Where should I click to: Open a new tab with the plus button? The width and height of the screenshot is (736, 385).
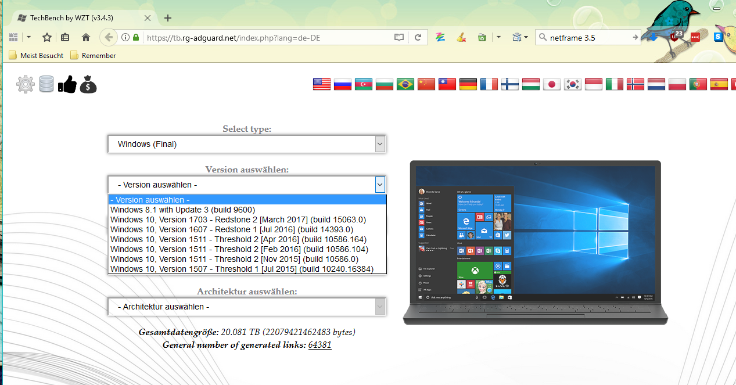[x=168, y=18]
